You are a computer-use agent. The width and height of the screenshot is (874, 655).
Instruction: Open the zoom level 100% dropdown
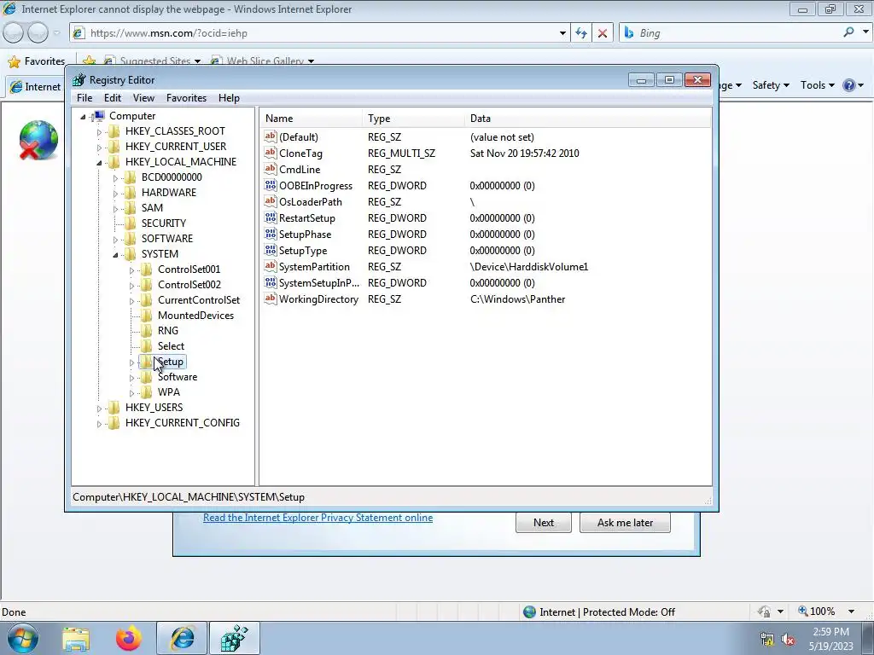[x=851, y=612]
